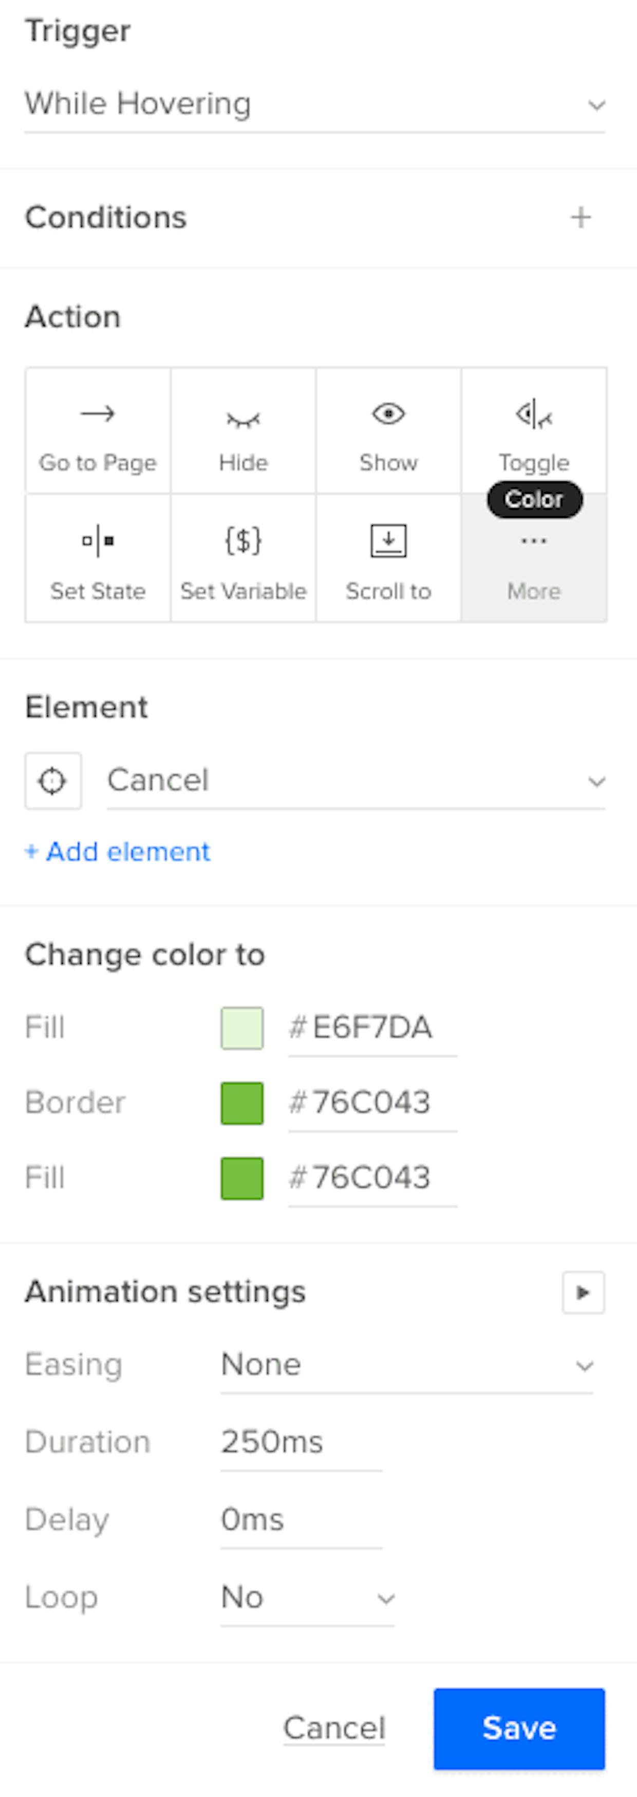Expand the Cancel element dropdown
Image resolution: width=637 pixels, height=1797 pixels.
coord(356,781)
